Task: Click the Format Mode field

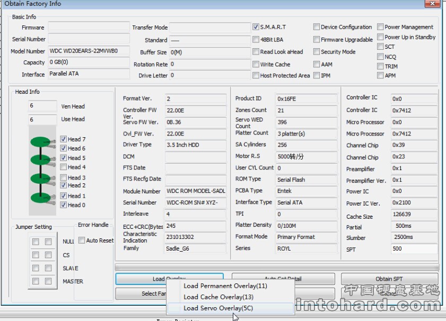Action: [x=307, y=237]
